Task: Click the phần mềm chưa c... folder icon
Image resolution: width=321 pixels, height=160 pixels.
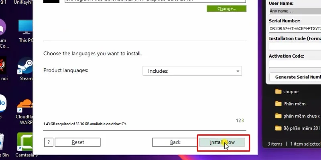Action: point(278,116)
